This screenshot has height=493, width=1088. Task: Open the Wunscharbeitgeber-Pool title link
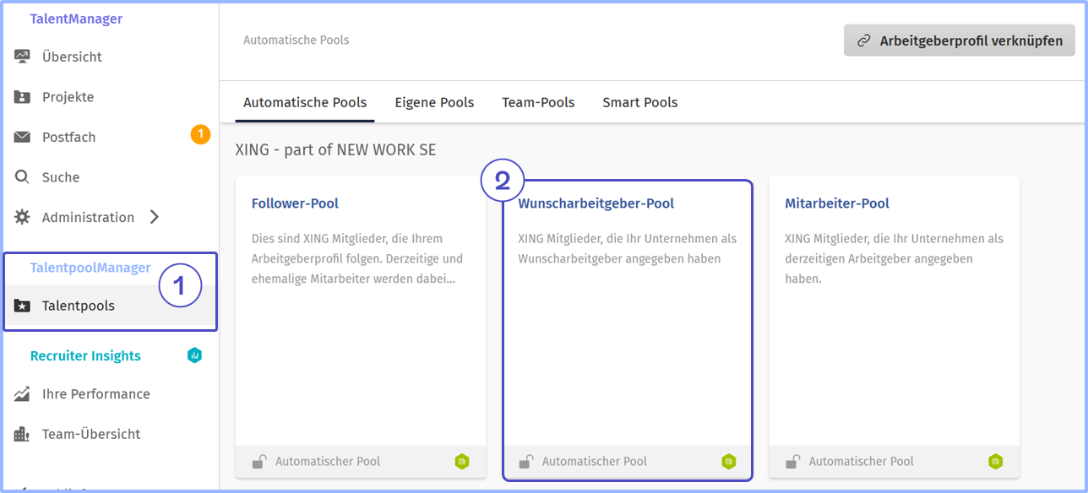[596, 203]
